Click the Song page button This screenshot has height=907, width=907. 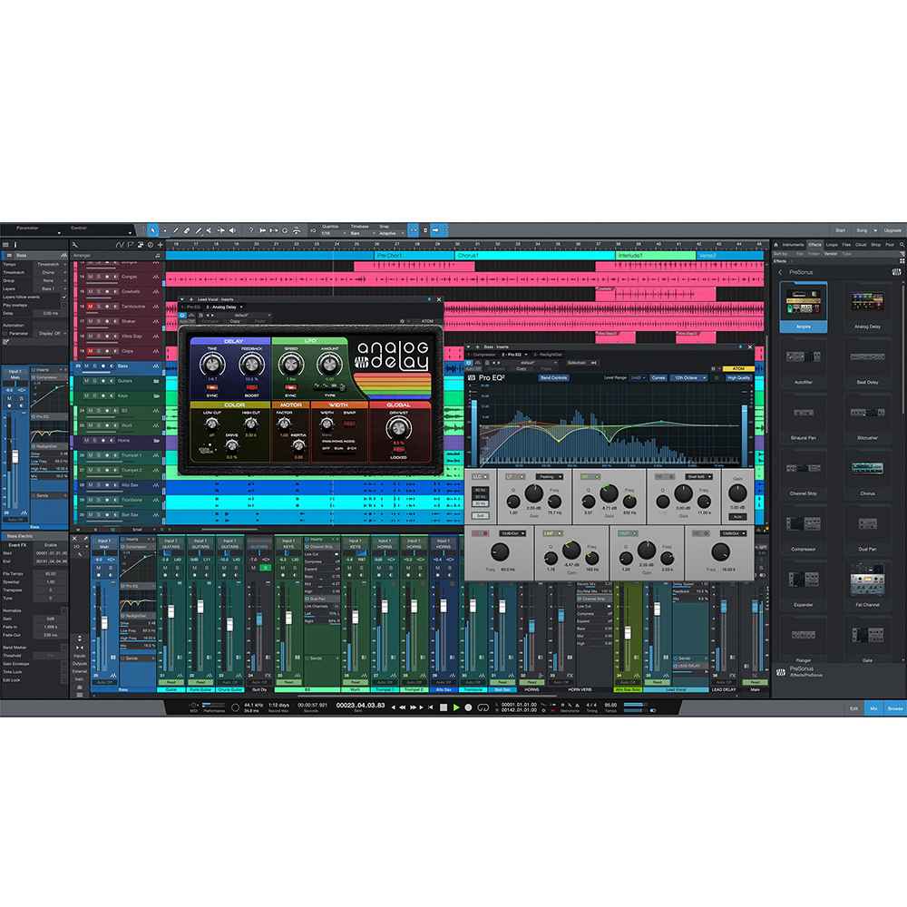[862, 230]
